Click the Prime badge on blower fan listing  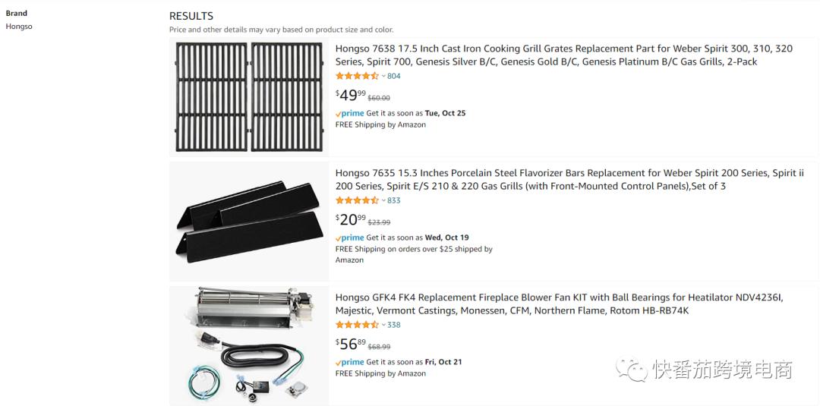350,362
